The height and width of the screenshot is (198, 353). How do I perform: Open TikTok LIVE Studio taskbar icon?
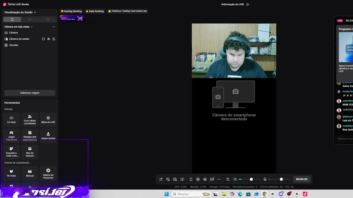coord(305,194)
